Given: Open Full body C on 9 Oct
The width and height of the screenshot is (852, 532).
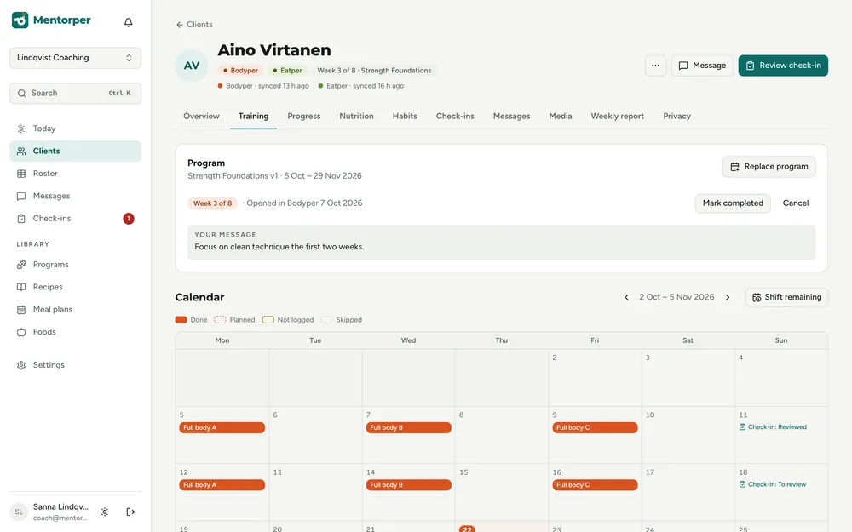Looking at the screenshot, I should [595, 428].
